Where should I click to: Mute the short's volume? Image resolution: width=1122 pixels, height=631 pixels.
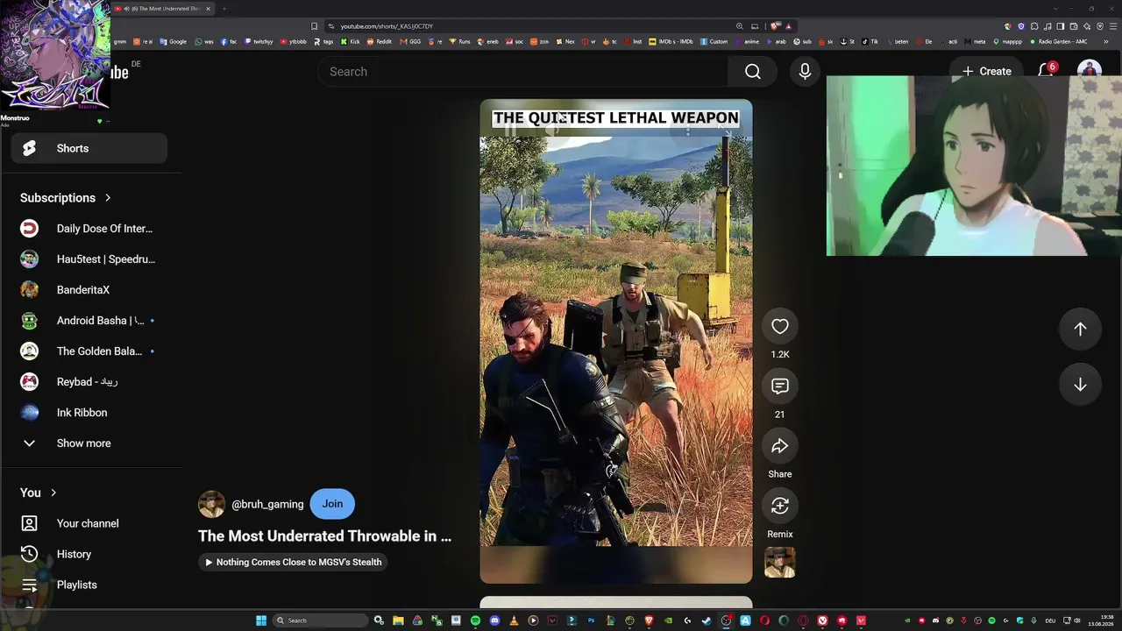551,132
